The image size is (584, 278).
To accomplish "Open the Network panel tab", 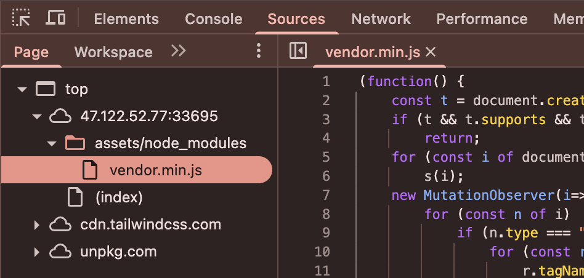I will [x=381, y=19].
